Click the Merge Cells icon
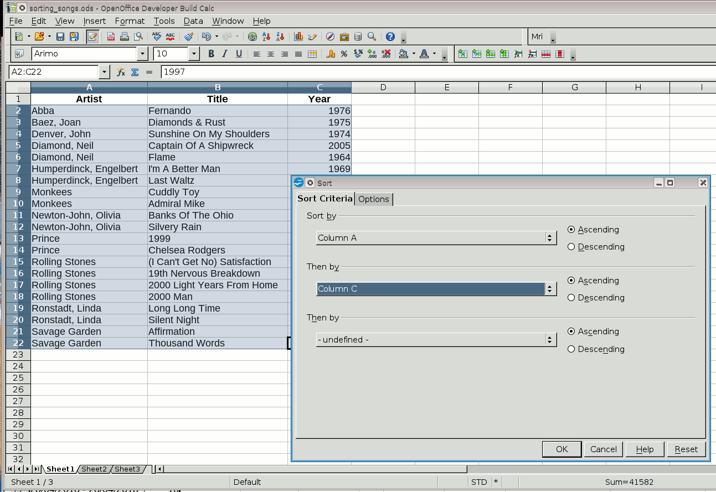This screenshot has height=492, width=716. coord(312,54)
